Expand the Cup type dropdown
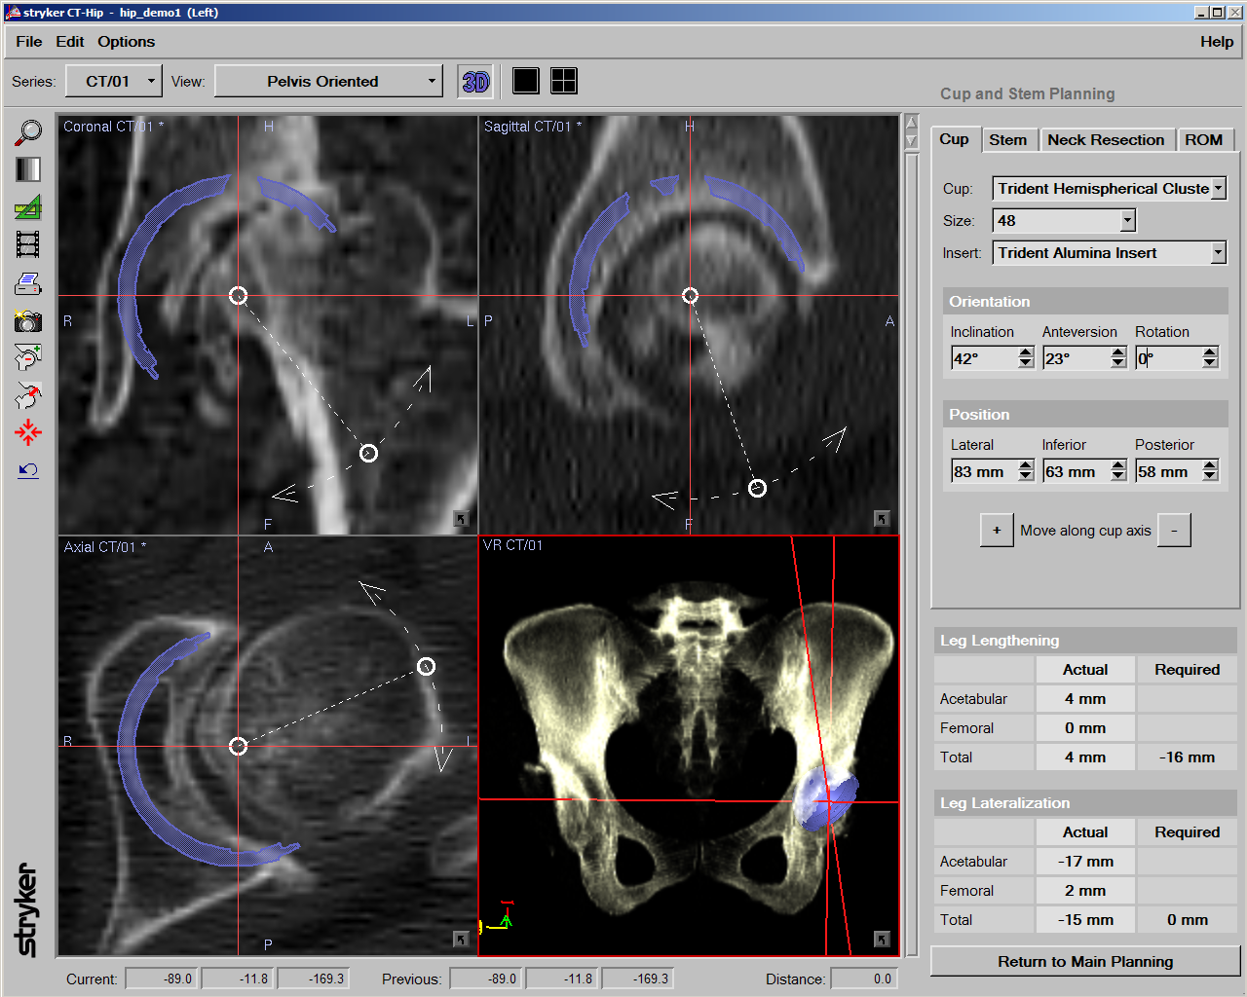The width and height of the screenshot is (1247, 997). 1218,189
